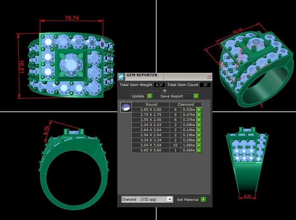Click the Total Gem Count value 37
The width and height of the screenshot is (296, 220).
pos(205,85)
